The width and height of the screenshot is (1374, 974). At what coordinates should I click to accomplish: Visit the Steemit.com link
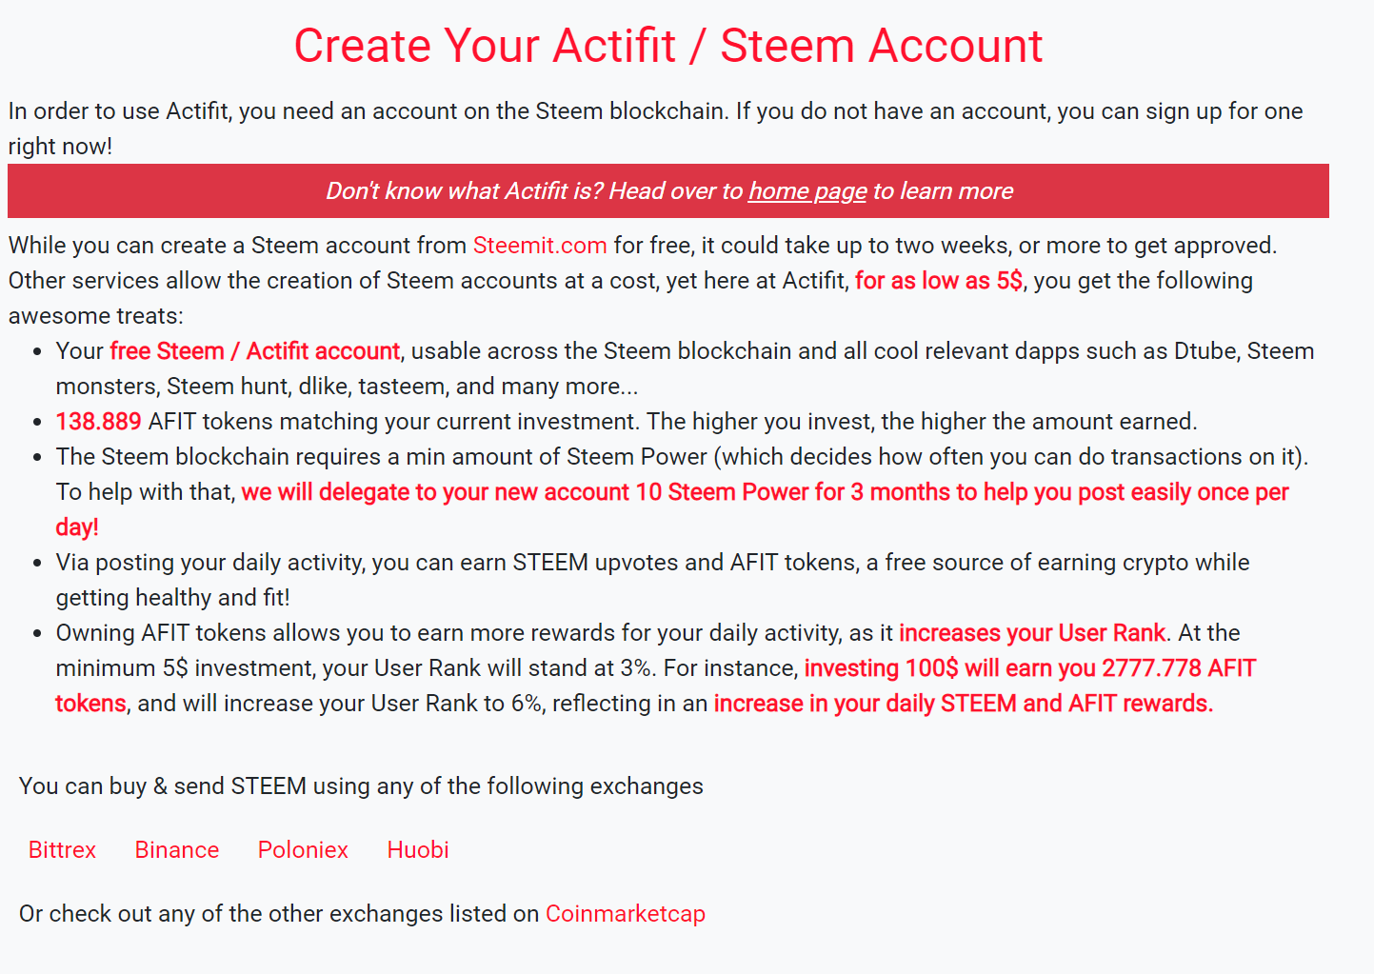click(539, 246)
